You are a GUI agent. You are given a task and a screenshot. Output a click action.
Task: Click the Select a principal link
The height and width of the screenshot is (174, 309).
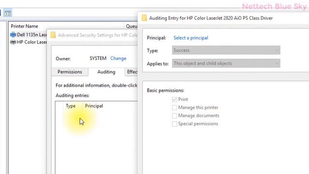[191, 38]
